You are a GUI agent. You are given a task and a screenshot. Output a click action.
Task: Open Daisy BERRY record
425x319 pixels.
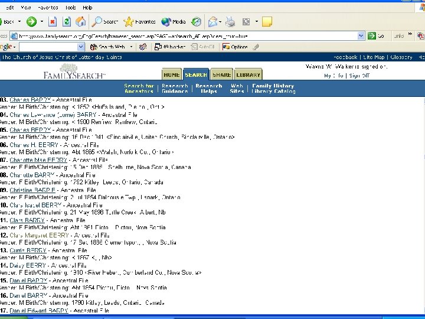[27, 265]
